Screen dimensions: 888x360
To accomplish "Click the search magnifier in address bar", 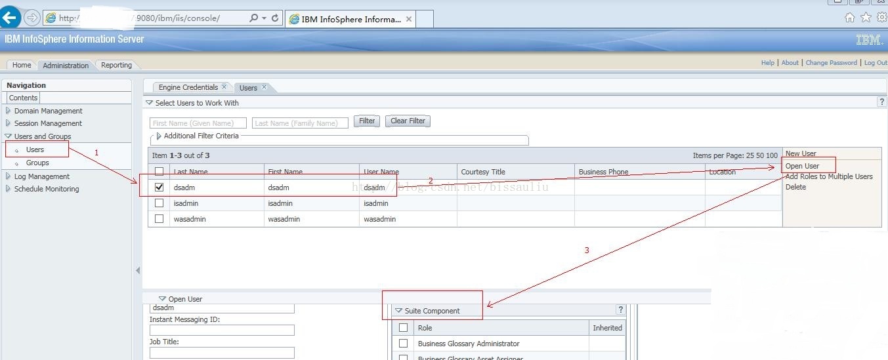I will tap(253, 18).
